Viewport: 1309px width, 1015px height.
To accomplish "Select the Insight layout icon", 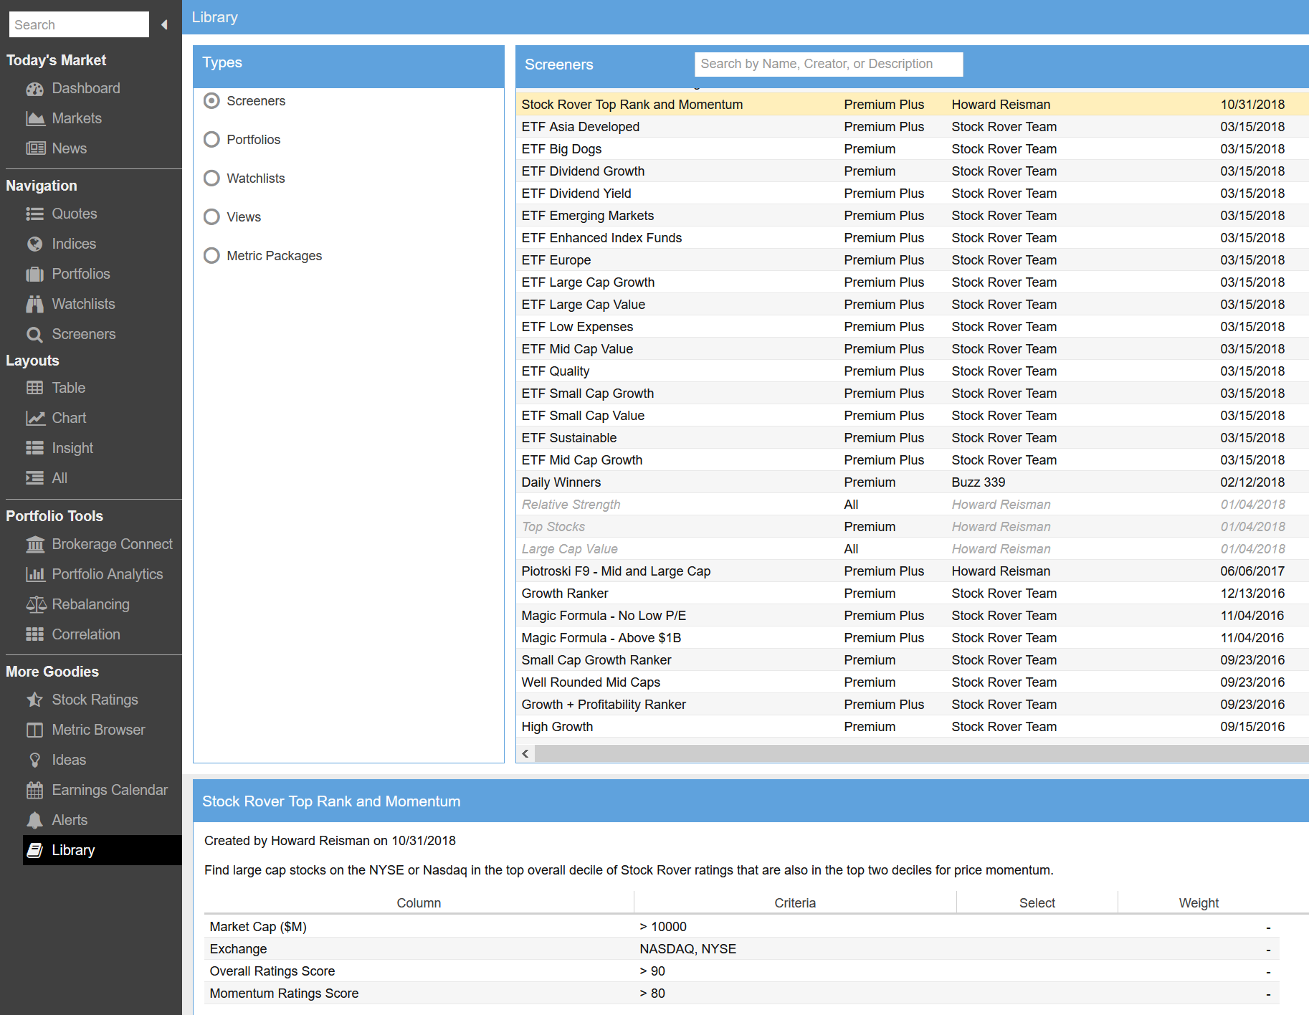I will pos(34,449).
